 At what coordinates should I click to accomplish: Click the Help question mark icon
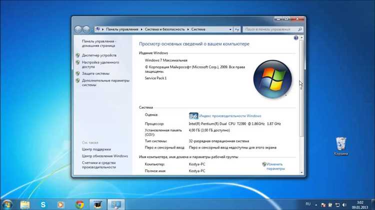pos(296,38)
